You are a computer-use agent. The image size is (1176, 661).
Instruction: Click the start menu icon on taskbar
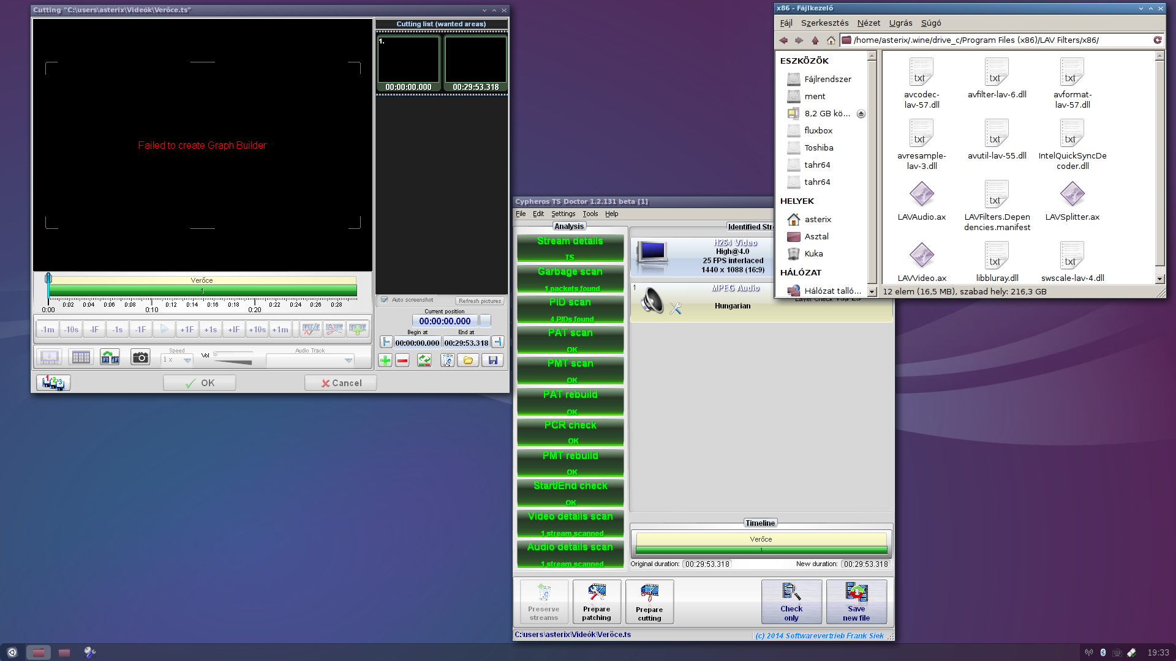[x=12, y=652]
